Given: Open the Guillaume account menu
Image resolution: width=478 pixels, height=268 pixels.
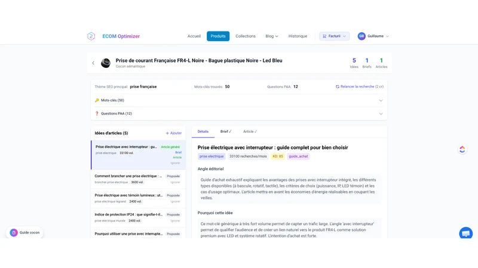Looking at the screenshot, I should pyautogui.click(x=373, y=36).
